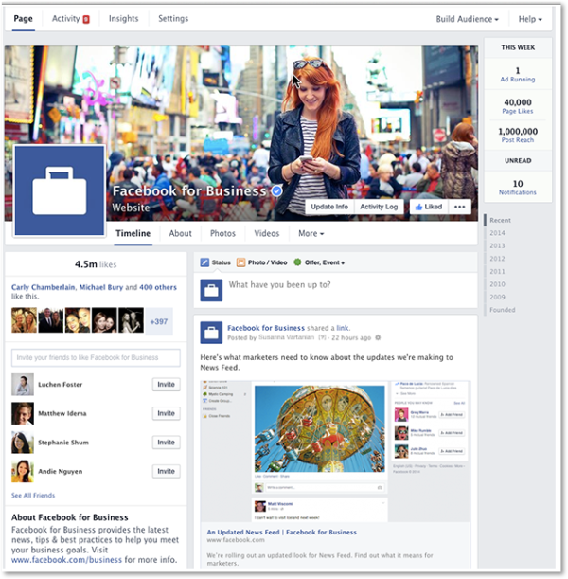Focus the invite friends search field
The height and width of the screenshot is (579, 568).
point(96,358)
